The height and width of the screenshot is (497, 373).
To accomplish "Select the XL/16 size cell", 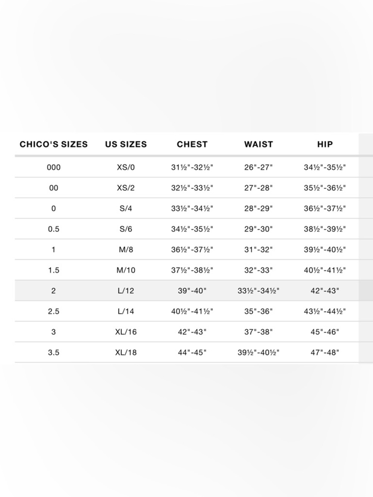I will pos(126,331).
